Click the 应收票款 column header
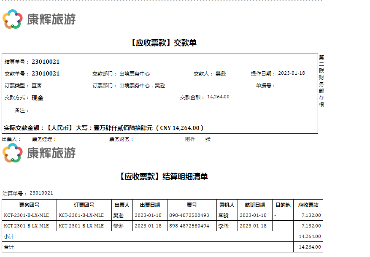This screenshot has height=257, width=370. [x=308, y=205]
